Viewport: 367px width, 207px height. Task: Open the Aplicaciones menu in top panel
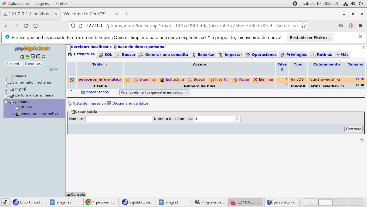pyautogui.click(x=19, y=4)
